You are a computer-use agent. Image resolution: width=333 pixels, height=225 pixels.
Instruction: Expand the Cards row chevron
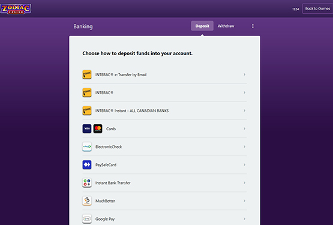click(244, 129)
